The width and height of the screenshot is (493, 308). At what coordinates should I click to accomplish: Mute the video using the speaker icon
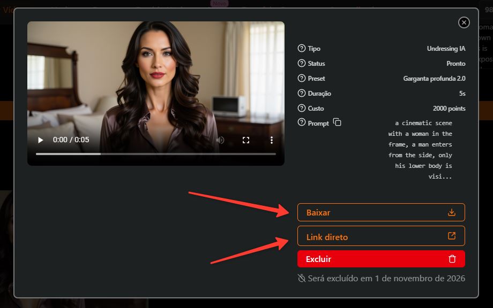pos(221,140)
